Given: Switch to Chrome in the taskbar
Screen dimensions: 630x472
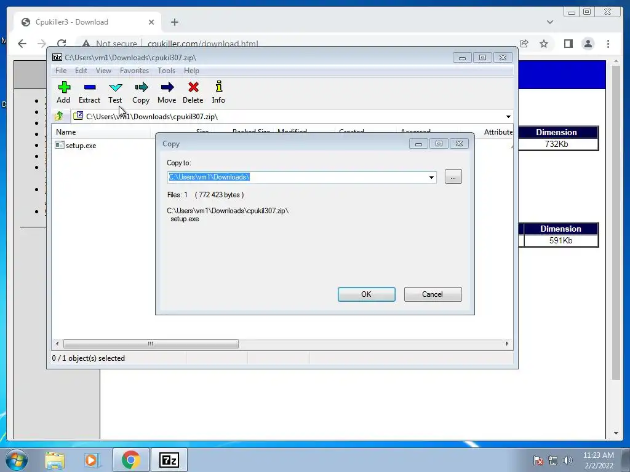Looking at the screenshot, I should click(x=131, y=460).
